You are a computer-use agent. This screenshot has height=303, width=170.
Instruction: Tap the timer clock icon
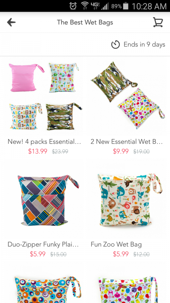tap(116, 44)
